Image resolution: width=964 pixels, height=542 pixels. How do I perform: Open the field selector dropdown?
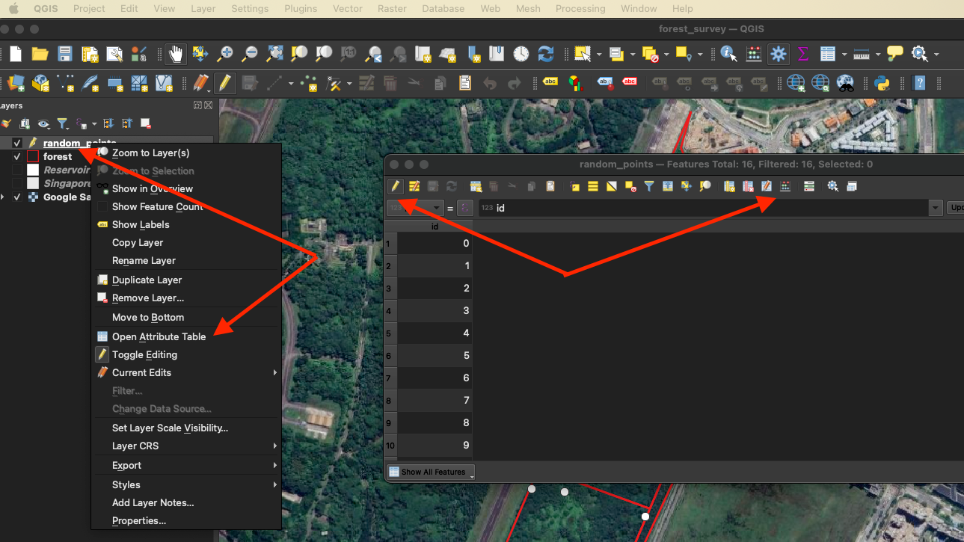[x=414, y=208]
